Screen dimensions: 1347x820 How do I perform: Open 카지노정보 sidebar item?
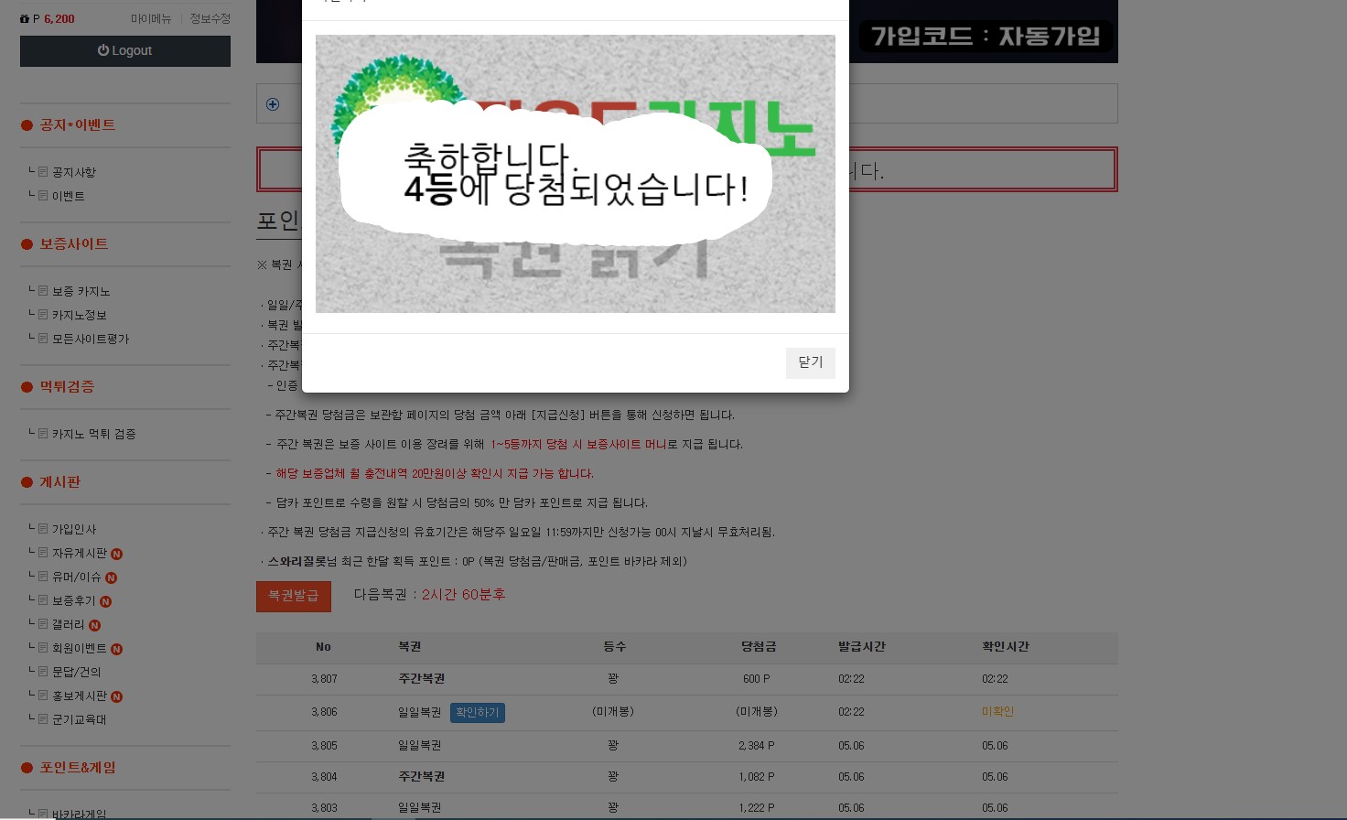click(80, 315)
